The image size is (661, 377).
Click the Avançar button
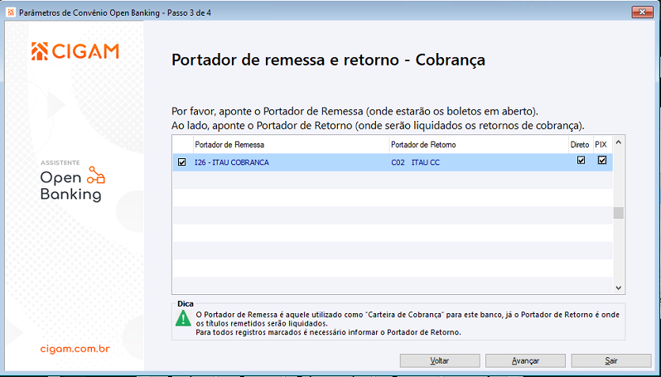pos(525,361)
